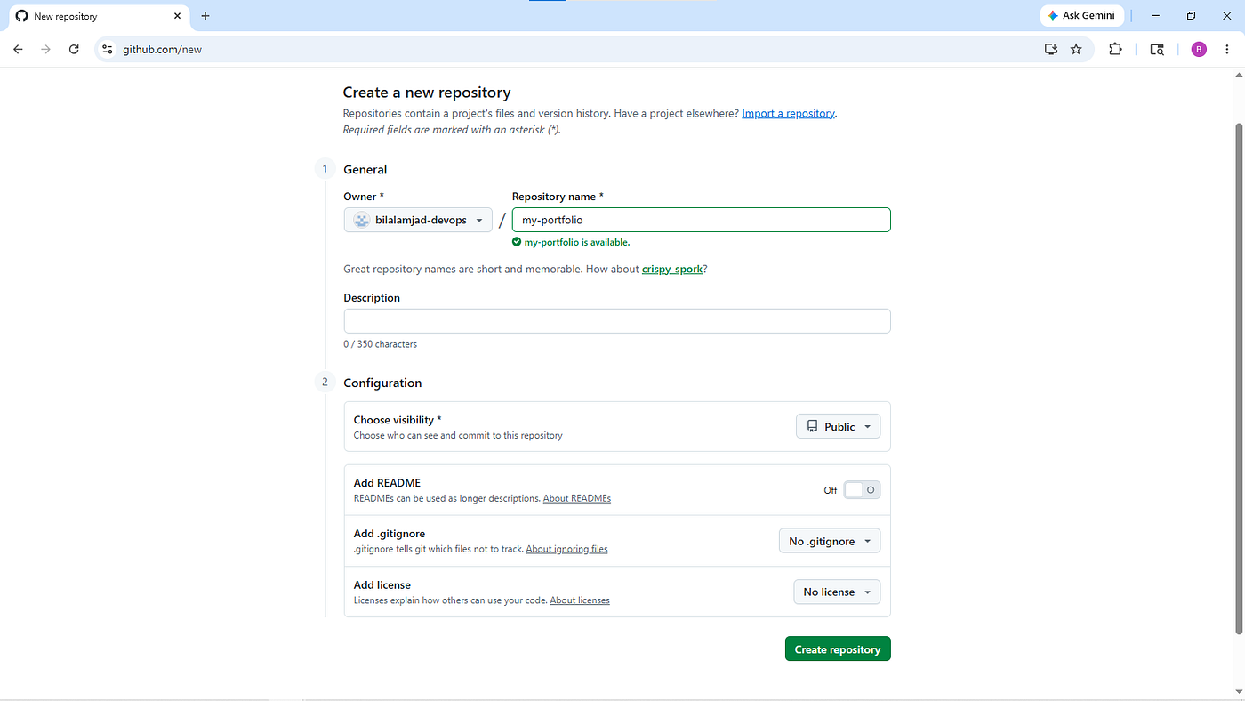Image resolution: width=1245 pixels, height=701 pixels.
Task: Open the Extensions puzzle icon
Action: pyautogui.click(x=1115, y=50)
